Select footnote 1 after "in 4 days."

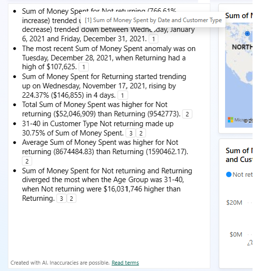pyautogui.click(x=123, y=95)
